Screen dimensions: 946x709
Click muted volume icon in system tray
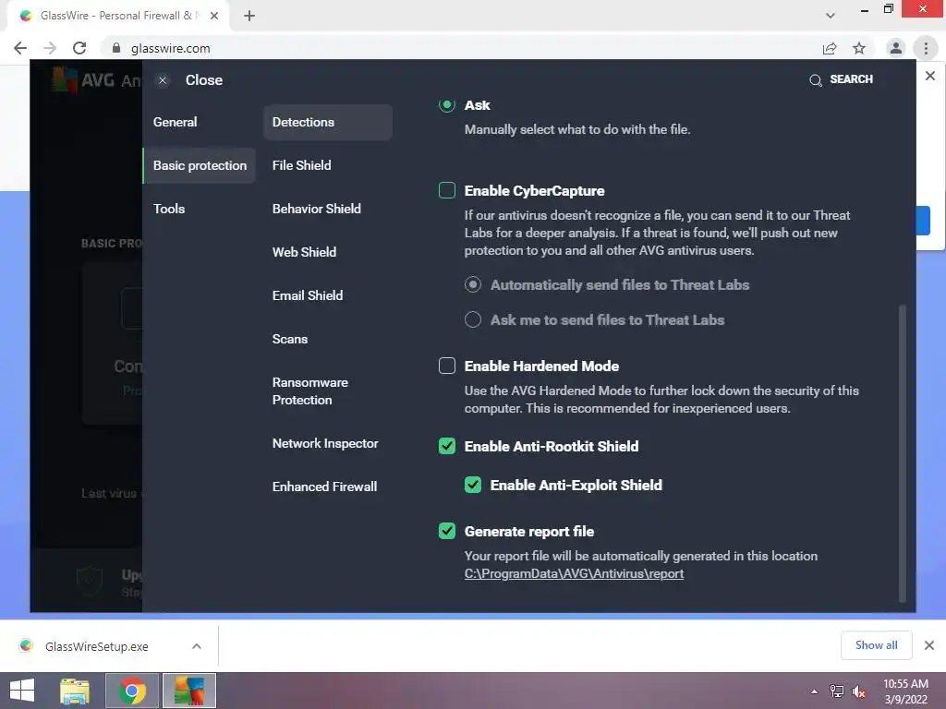[858, 691]
